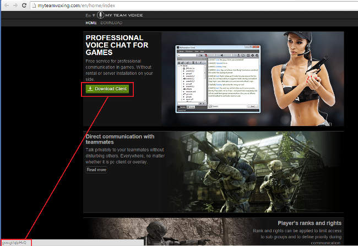358x246 pixels.
Task: Click the My Team Voice microphone logo
Action: (100, 15)
